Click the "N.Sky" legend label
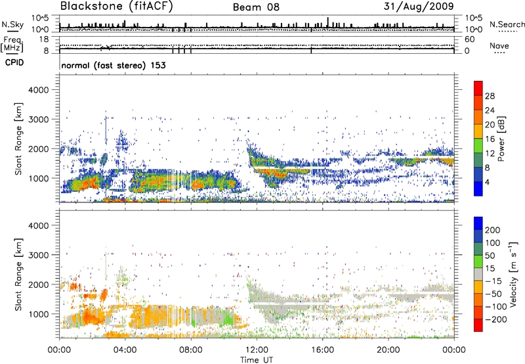Image resolution: width=525 pixels, height=364 pixels. point(12,24)
